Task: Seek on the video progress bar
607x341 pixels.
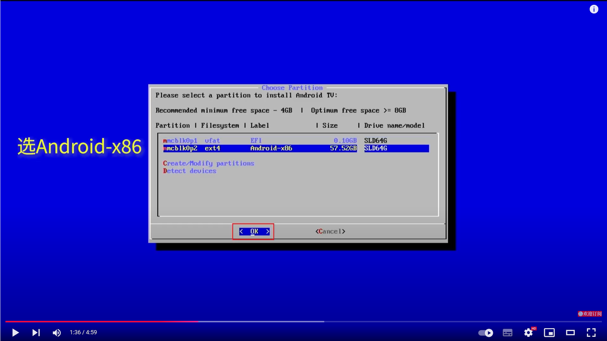Action: [x=303, y=321]
